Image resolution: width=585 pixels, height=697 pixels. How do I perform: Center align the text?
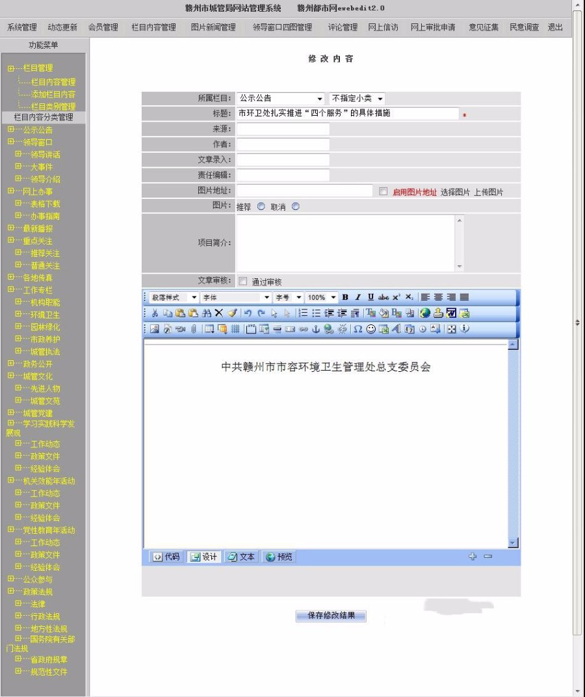[438, 297]
